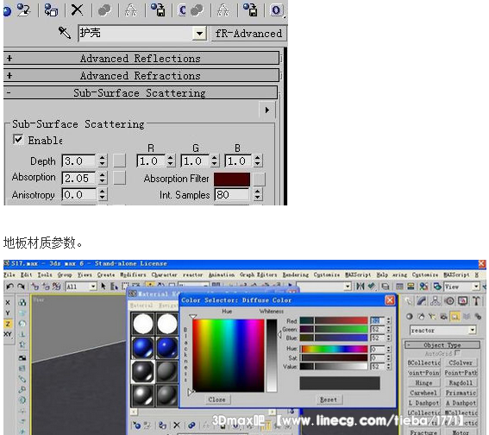Open the Tools menu in 3ds max

coord(45,275)
